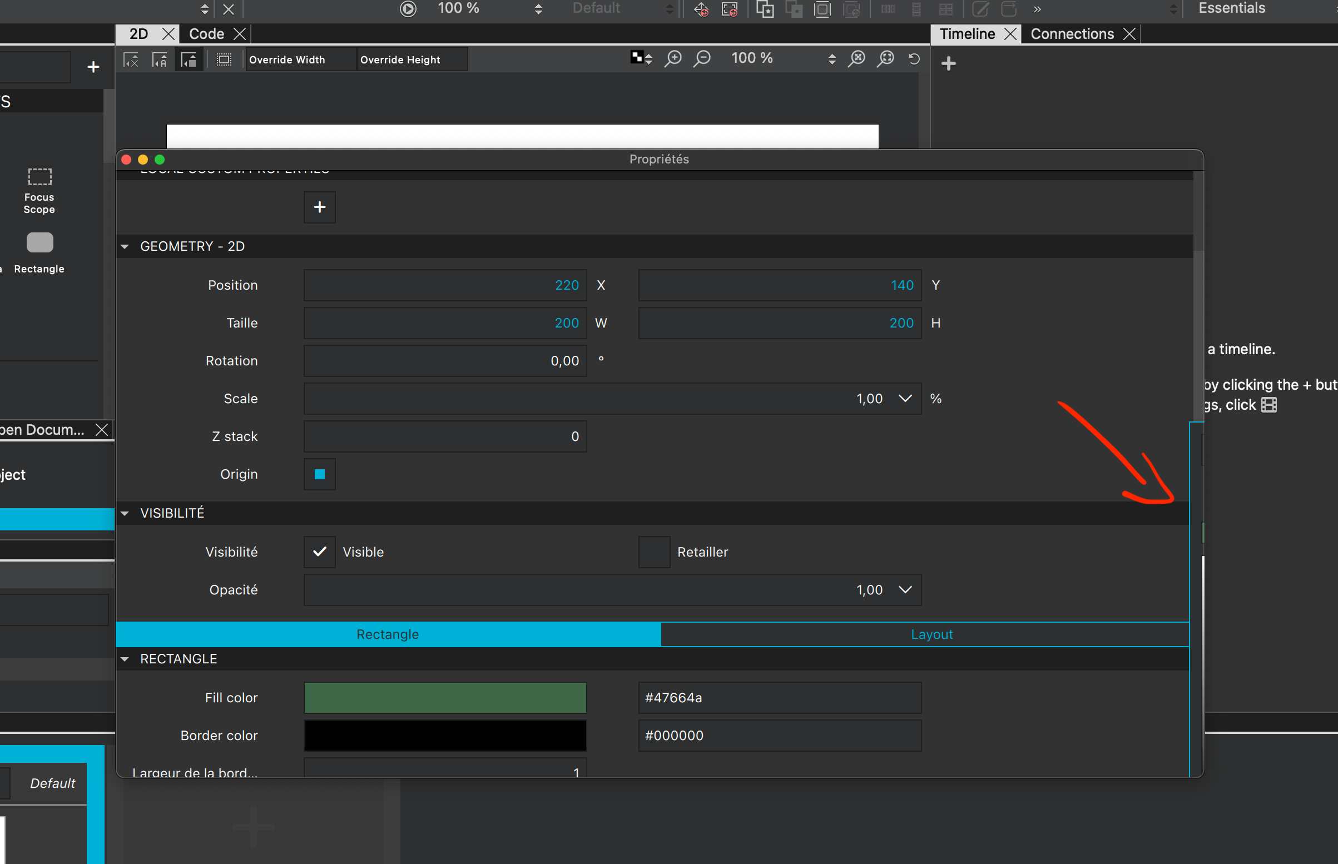Screen dimensions: 1338x864
Task: Click the reset view refresh icon
Action: [914, 58]
